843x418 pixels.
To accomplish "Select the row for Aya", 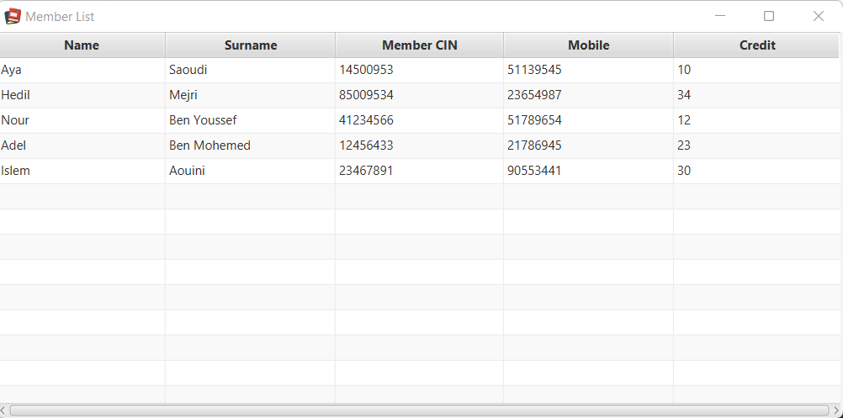I will 419,70.
